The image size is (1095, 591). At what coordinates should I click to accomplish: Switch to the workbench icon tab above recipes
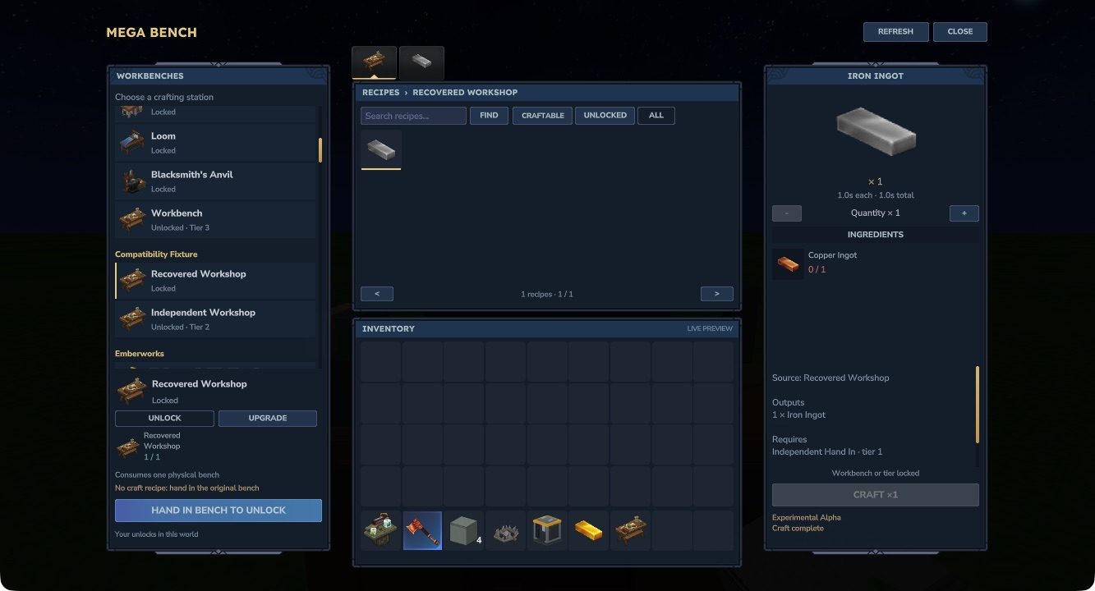point(374,62)
